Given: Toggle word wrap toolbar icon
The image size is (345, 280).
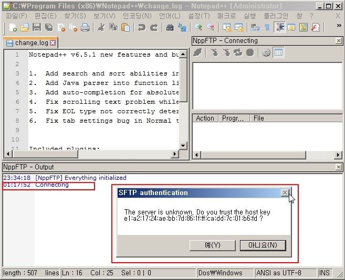Looking at the screenshot, I should 255,27.
